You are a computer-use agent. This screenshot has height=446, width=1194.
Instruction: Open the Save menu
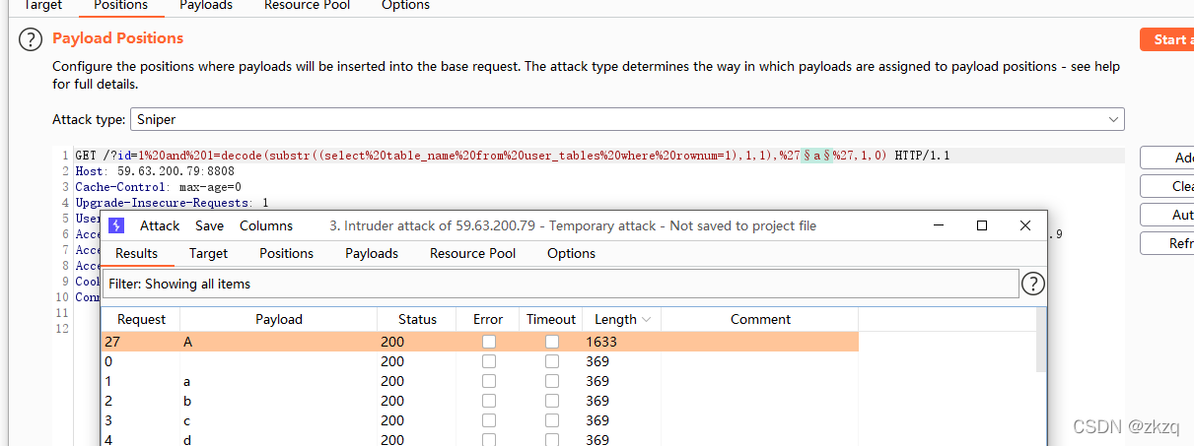tap(209, 225)
